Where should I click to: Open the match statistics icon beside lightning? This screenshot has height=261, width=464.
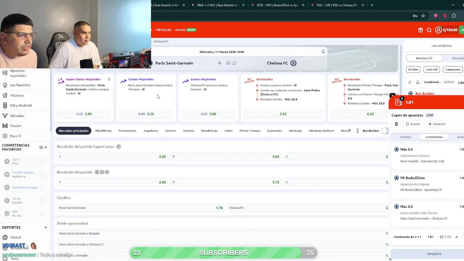pyautogui.click(x=228, y=63)
